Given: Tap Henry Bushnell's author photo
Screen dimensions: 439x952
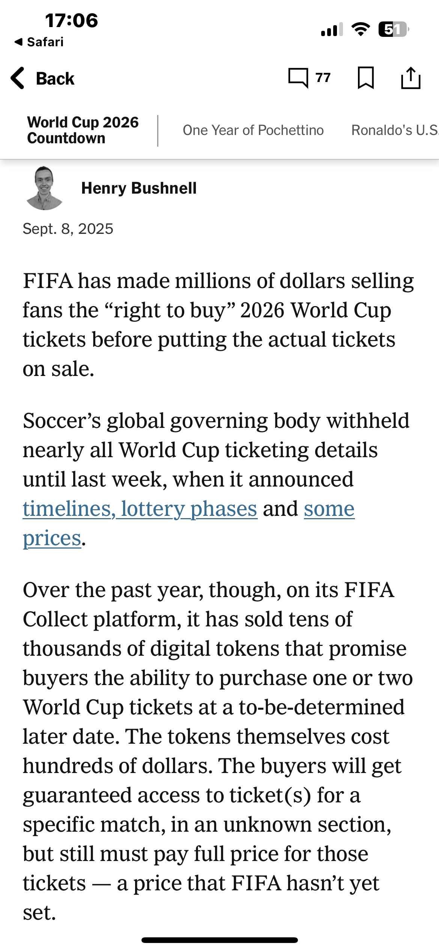Looking at the screenshot, I should [44, 188].
